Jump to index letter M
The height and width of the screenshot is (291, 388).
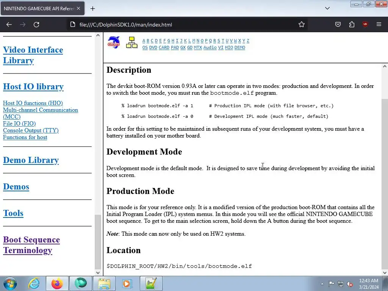194,41
